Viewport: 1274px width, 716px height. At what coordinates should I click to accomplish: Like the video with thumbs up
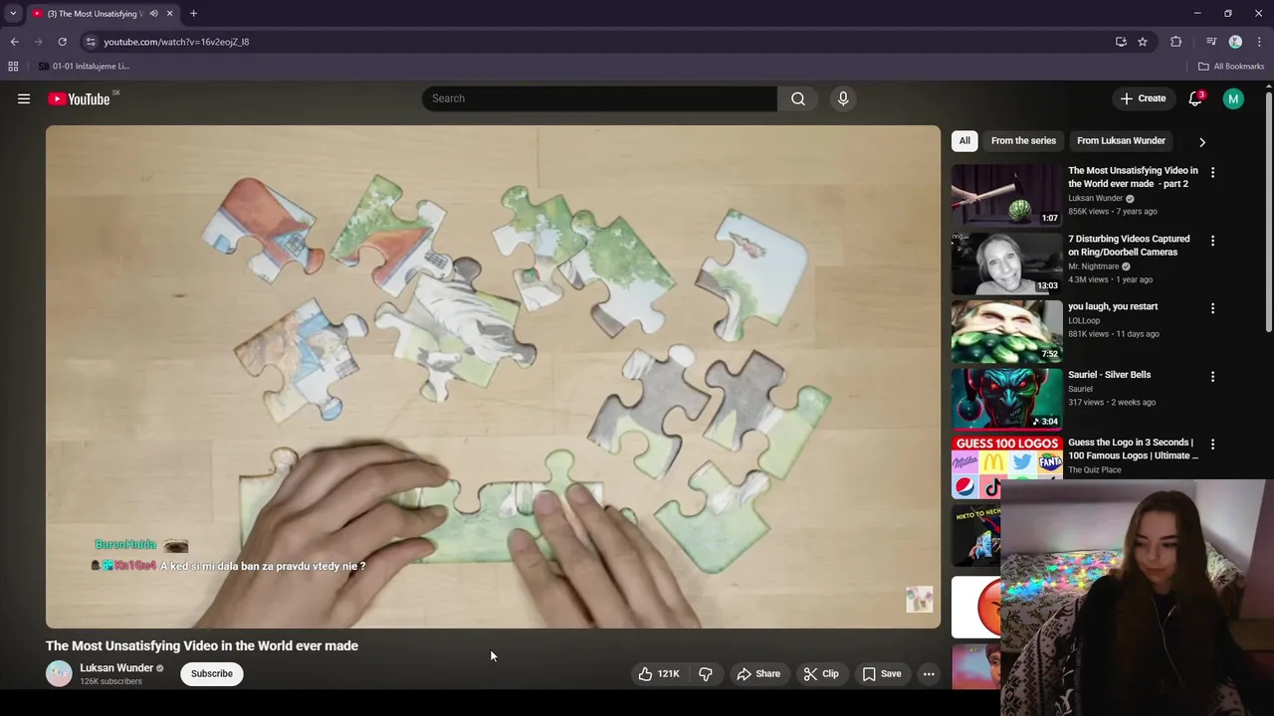[x=658, y=673]
